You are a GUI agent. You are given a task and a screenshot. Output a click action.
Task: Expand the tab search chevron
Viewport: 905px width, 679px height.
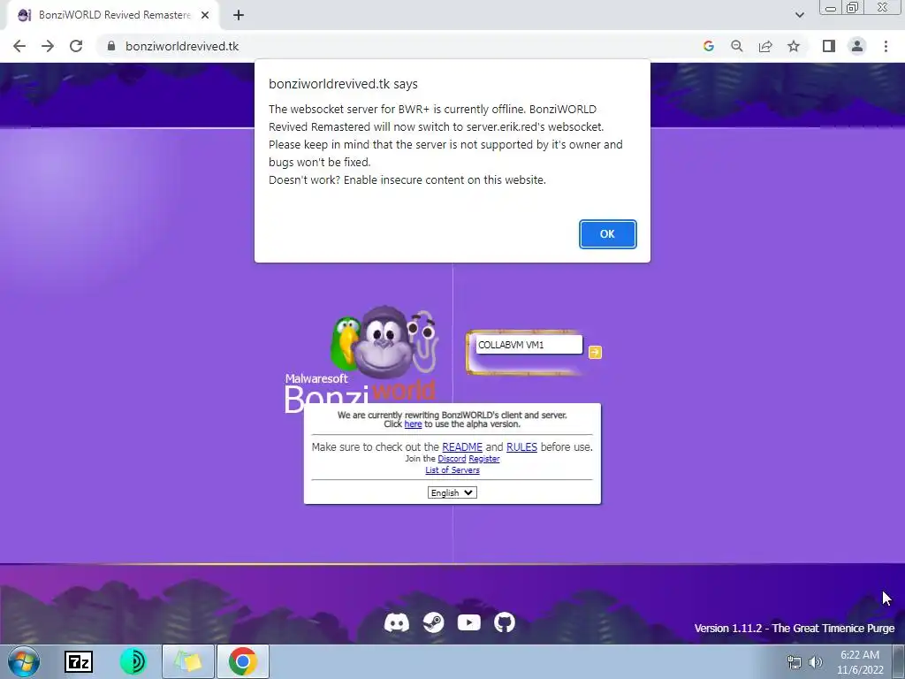click(799, 16)
